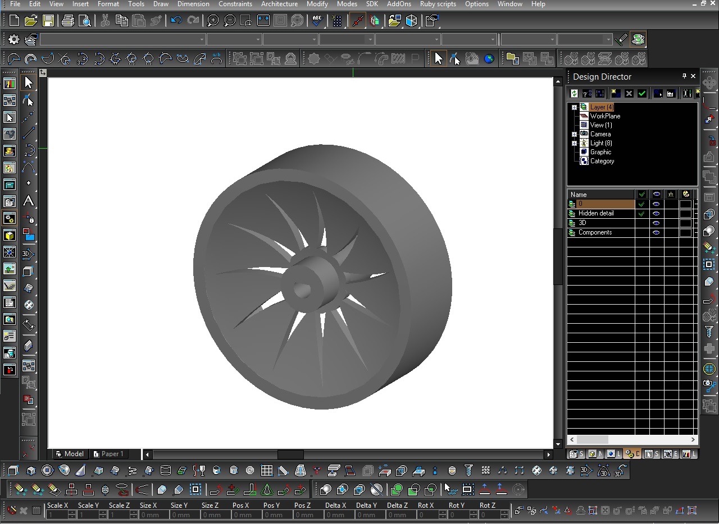
Task: Click the Zoom In magnifier icon
Action: click(213, 21)
